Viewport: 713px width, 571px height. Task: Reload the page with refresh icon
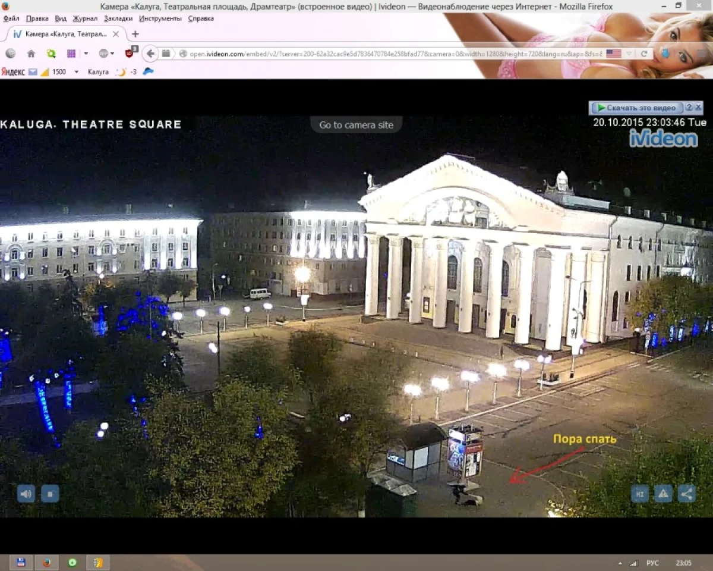click(x=644, y=54)
